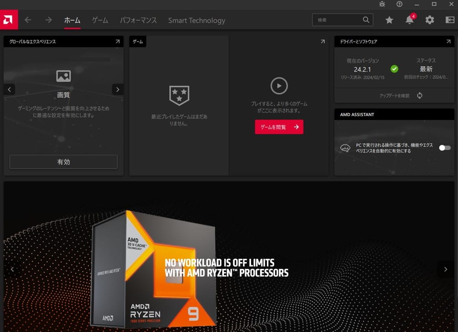The height and width of the screenshot is (332, 458).
Task: Open the help question mark icon
Action: click(399, 4)
